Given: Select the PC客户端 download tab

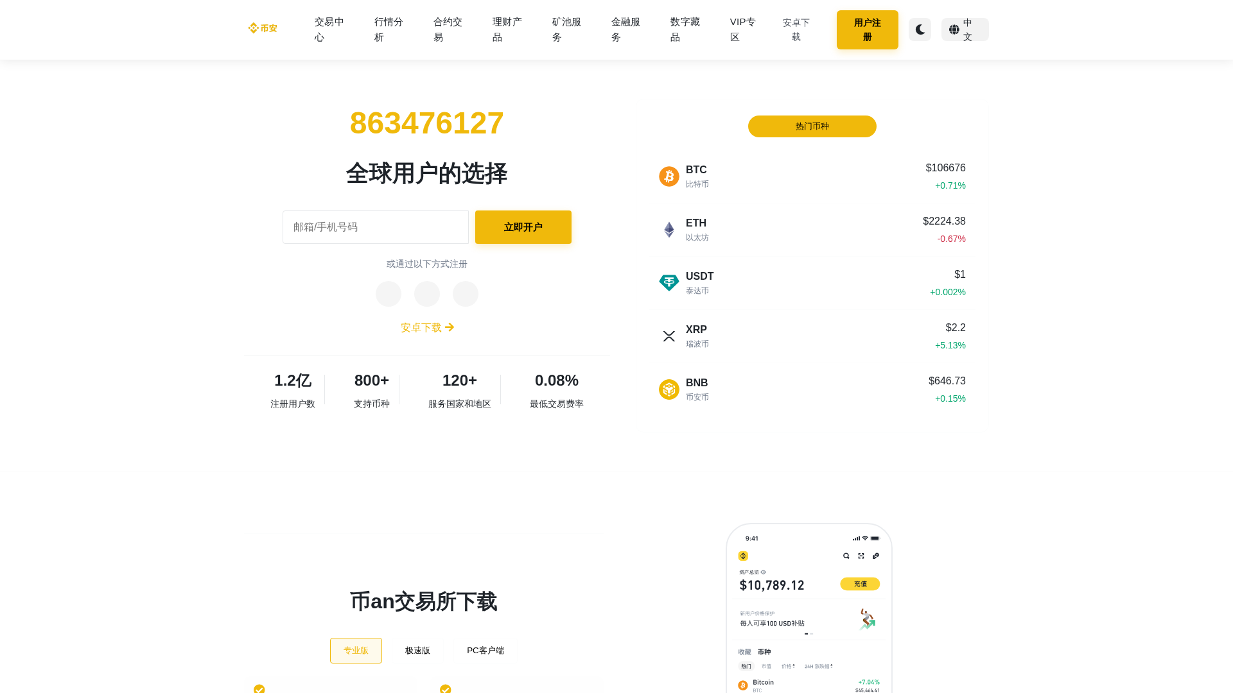Looking at the screenshot, I should tap(485, 651).
